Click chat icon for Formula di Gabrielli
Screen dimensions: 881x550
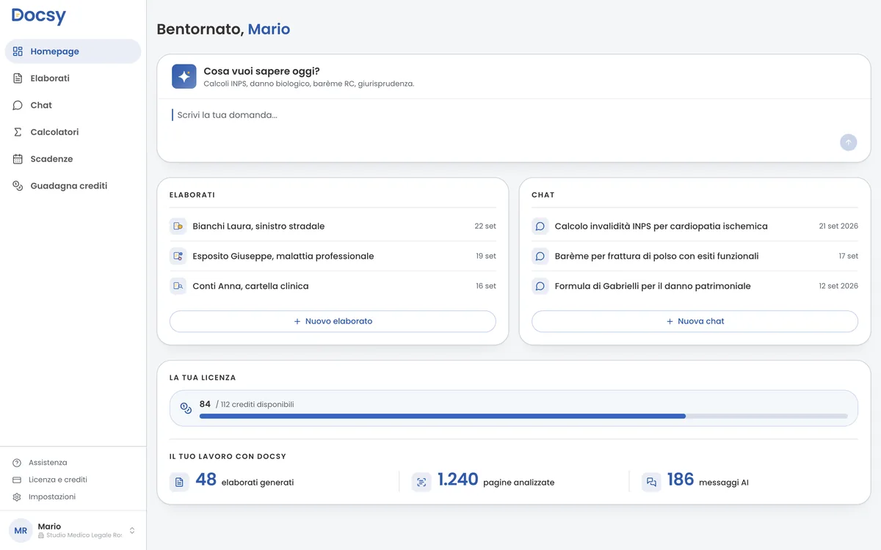[540, 286]
